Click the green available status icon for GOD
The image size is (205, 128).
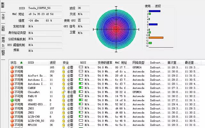click(x=12, y=100)
